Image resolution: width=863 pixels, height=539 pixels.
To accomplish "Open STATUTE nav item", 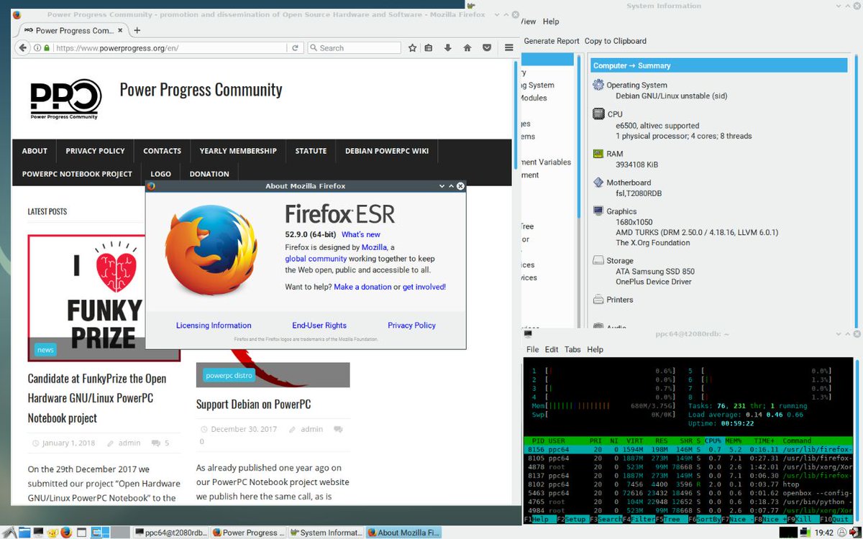I will [311, 151].
